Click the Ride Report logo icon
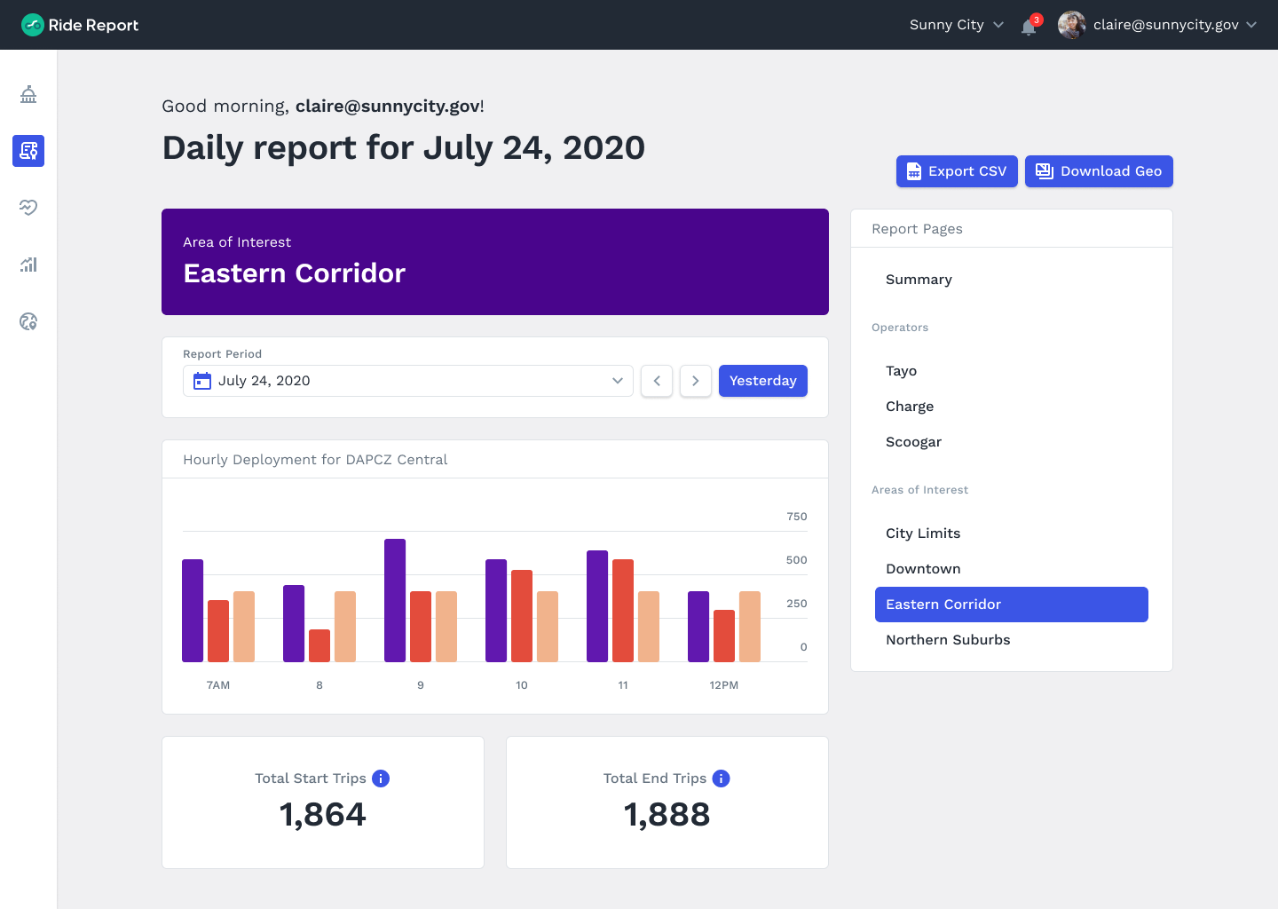The width and height of the screenshot is (1278, 909). coord(33,25)
